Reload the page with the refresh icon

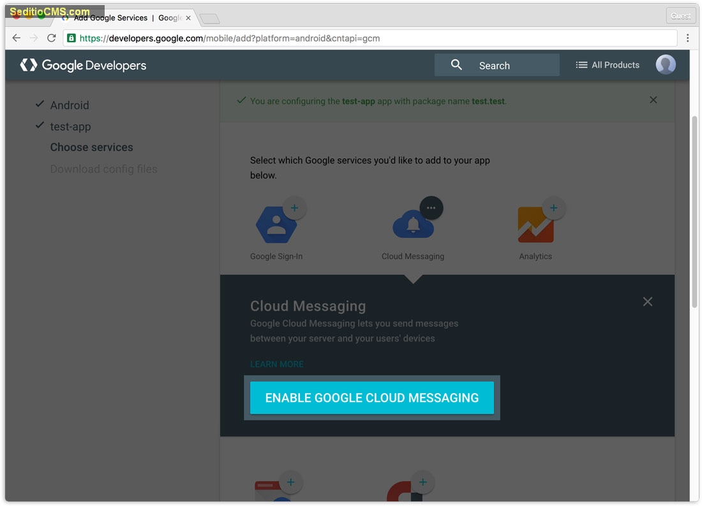point(52,38)
